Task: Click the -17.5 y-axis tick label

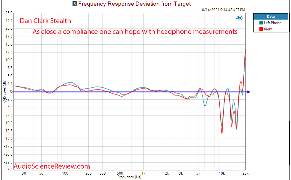Action: (x=8, y=147)
